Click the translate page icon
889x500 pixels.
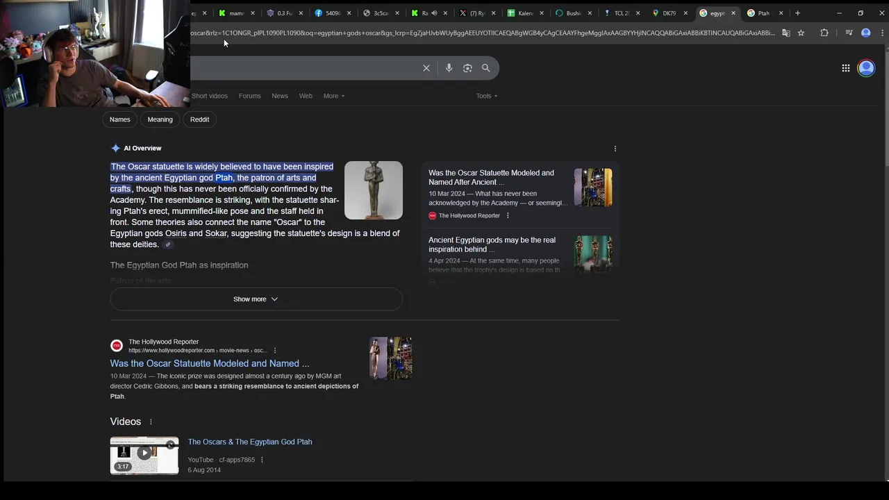(x=786, y=33)
